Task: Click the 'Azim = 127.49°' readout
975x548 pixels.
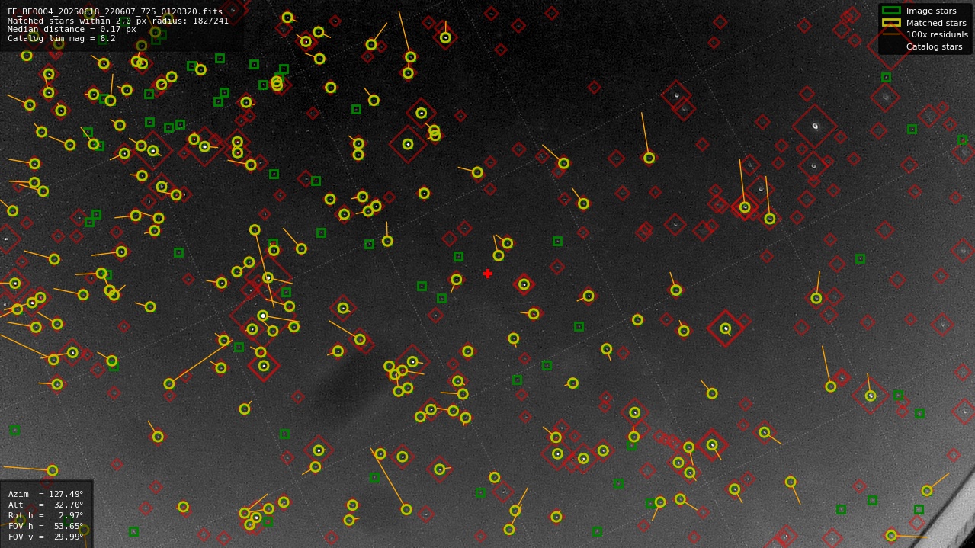Action: [46, 495]
